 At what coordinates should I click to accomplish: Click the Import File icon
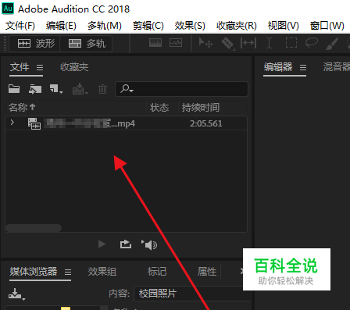tap(35, 89)
